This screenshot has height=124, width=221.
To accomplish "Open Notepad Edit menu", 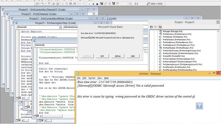I will coord(84,78).
